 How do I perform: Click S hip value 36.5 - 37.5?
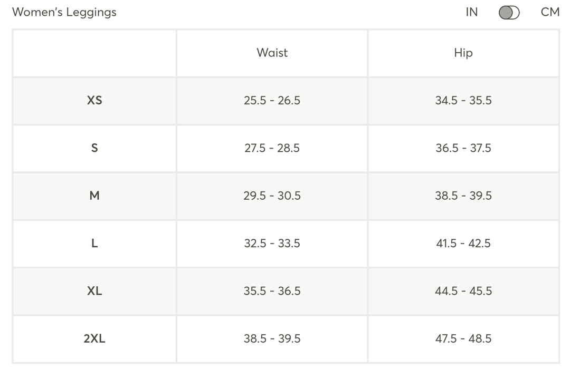point(463,148)
